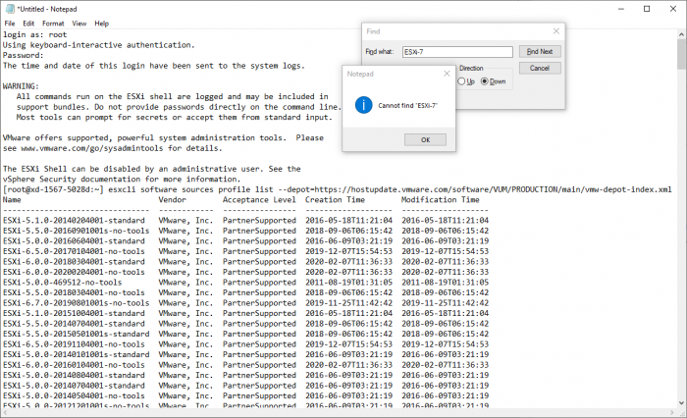Click the blue information icon in dialog
The height and width of the screenshot is (418, 687).
[364, 105]
